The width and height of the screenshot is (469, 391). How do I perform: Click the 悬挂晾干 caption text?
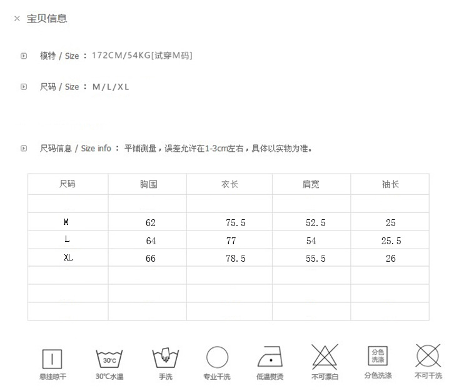pyautogui.click(x=53, y=377)
